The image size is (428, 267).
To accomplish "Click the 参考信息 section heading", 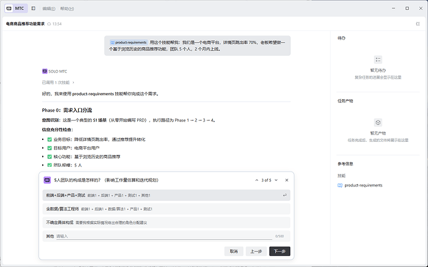I will (x=346, y=164).
